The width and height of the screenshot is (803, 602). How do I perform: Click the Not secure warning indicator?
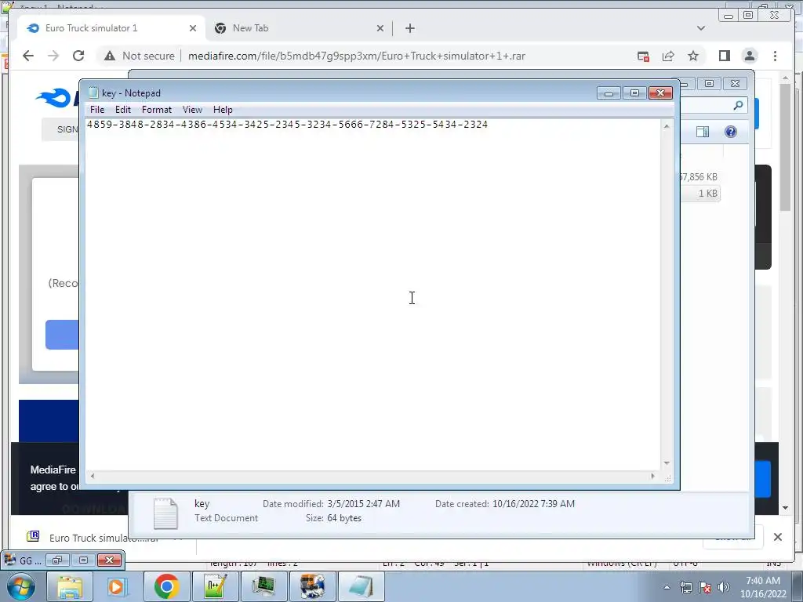[139, 56]
